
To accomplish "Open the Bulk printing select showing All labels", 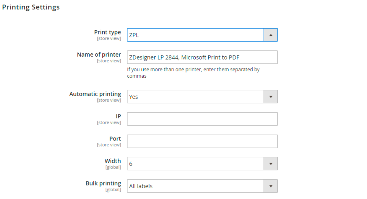I will 202,186.
